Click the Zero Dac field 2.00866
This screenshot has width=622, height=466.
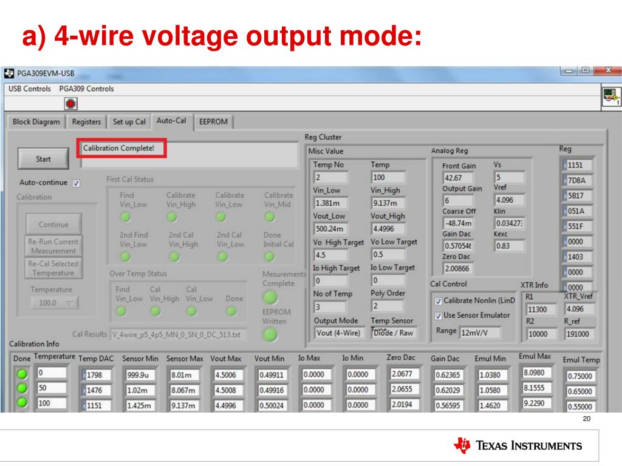click(x=457, y=269)
